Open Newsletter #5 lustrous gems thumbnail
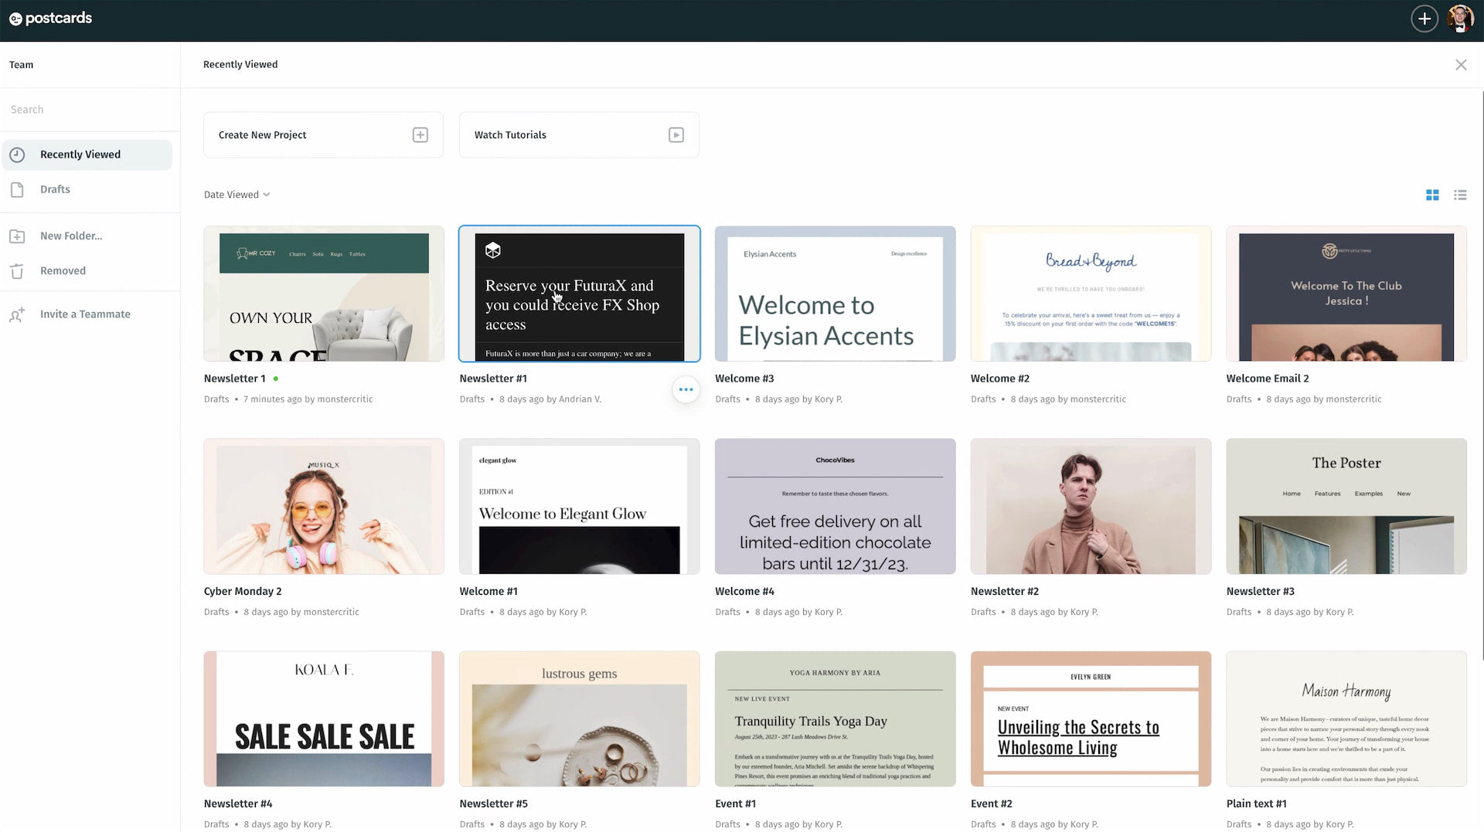Viewport: 1484px width, 832px height. (x=579, y=718)
